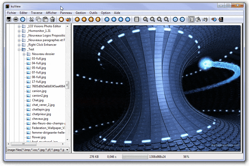Click the blue left arrow icon
The height and width of the screenshot is (166, 249).
coord(121,20)
